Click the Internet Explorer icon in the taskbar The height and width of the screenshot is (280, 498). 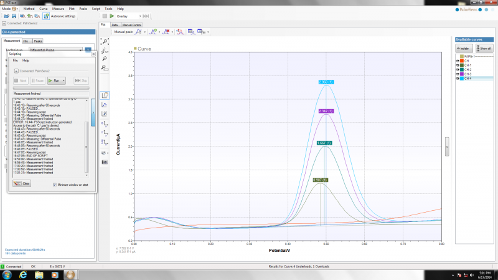24,274
